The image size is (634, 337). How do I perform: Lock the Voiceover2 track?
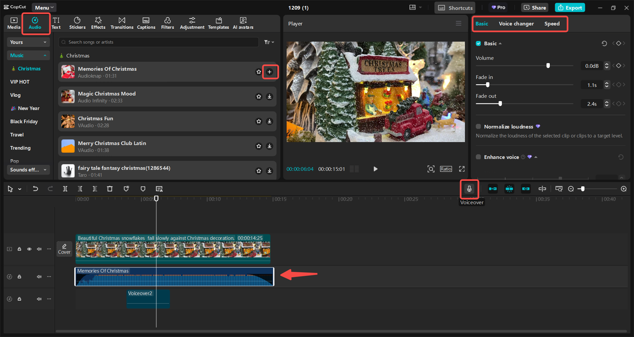19,299
